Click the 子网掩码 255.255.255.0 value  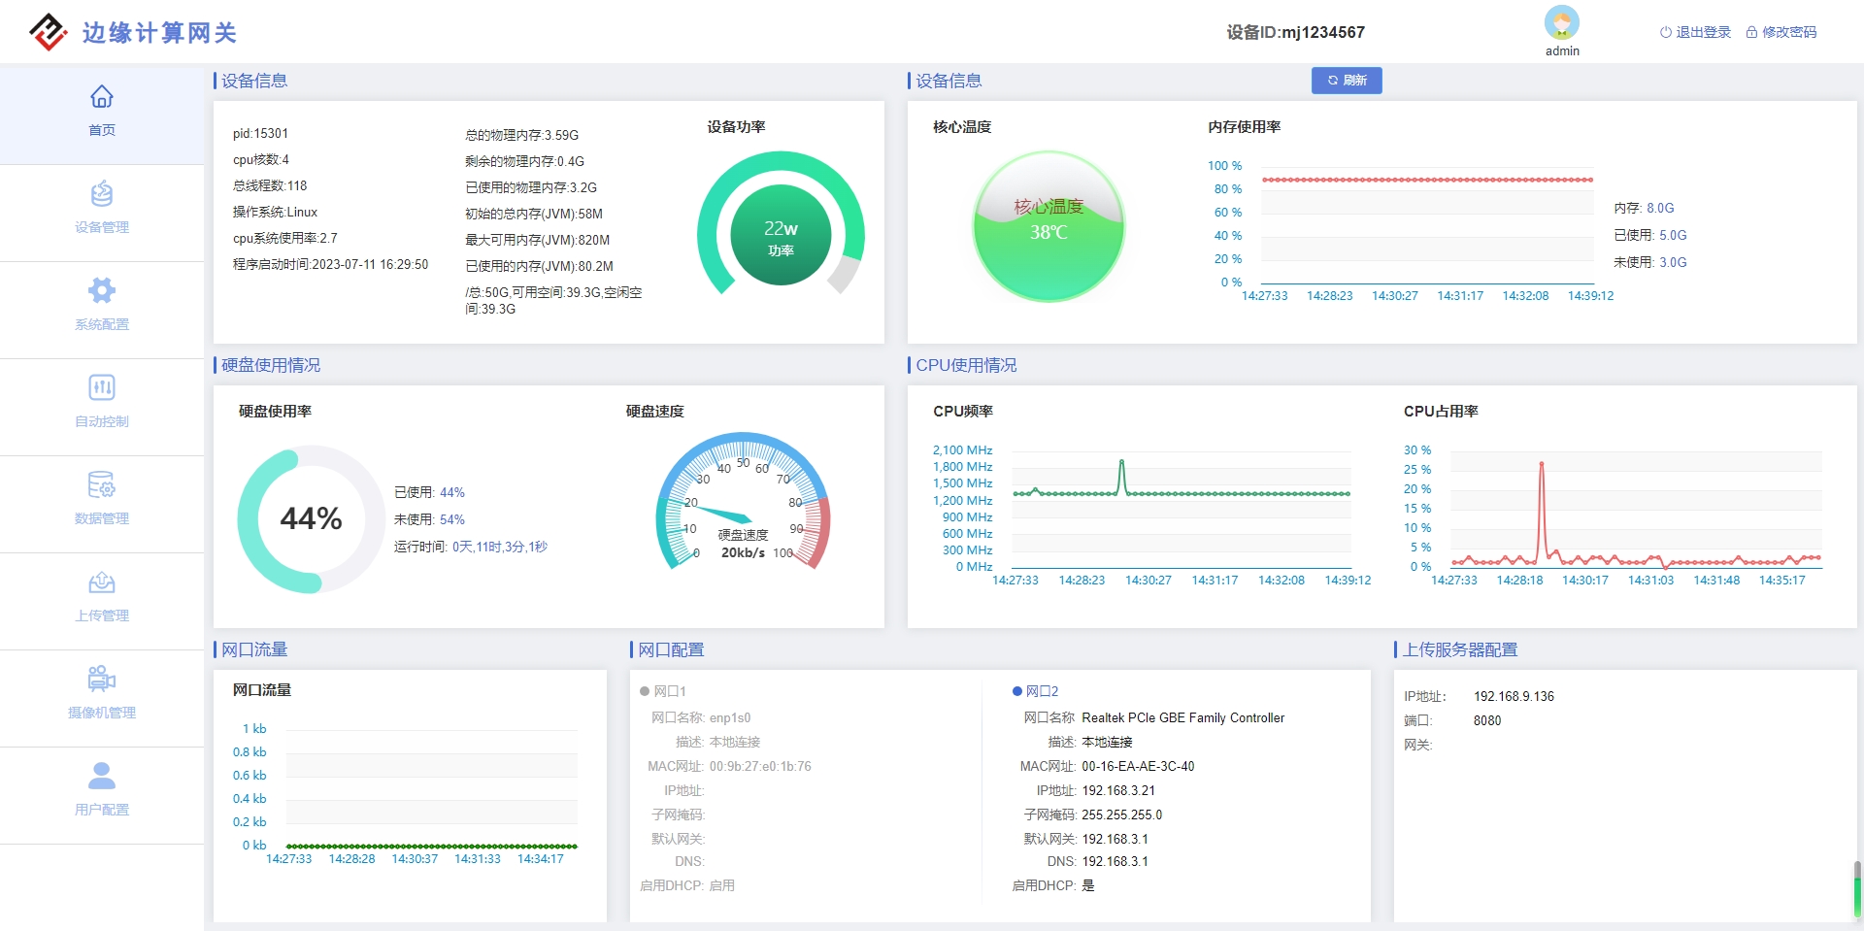[1122, 815]
